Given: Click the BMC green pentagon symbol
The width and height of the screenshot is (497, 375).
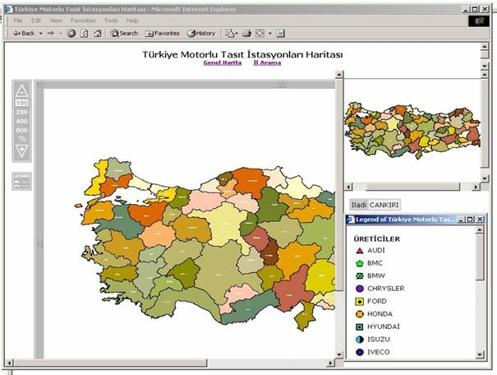Looking at the screenshot, I should 360,263.
